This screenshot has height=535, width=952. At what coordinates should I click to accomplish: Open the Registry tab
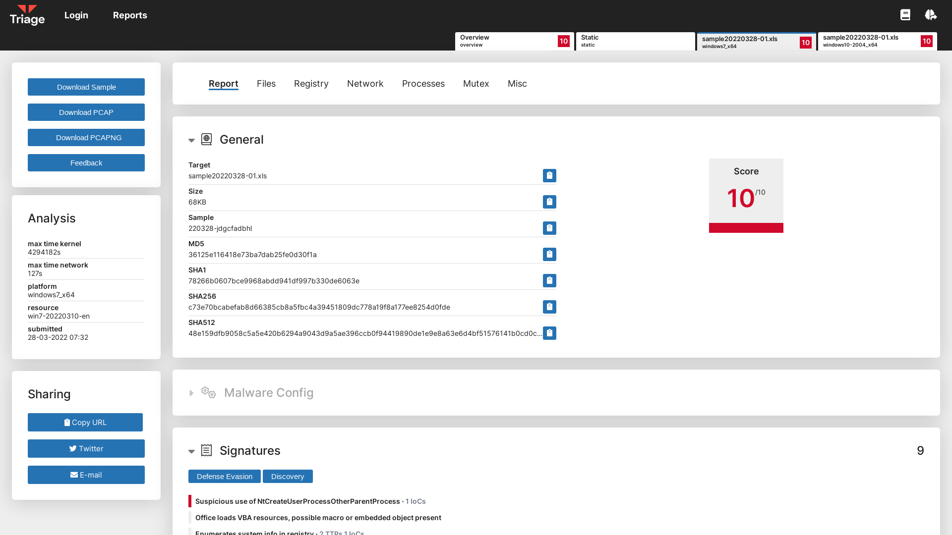(311, 84)
